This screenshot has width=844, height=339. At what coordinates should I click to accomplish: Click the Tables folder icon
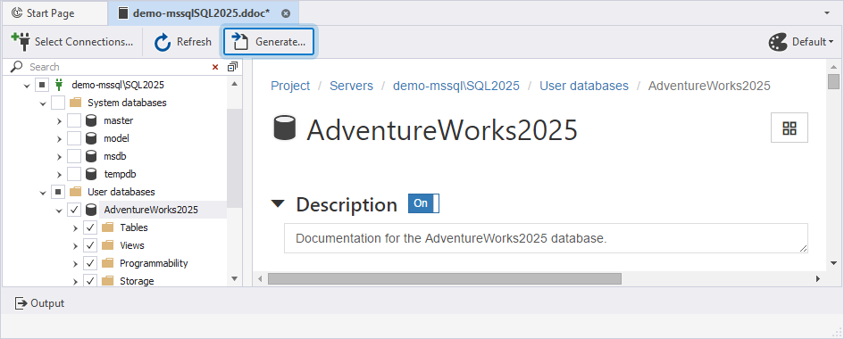(x=108, y=227)
